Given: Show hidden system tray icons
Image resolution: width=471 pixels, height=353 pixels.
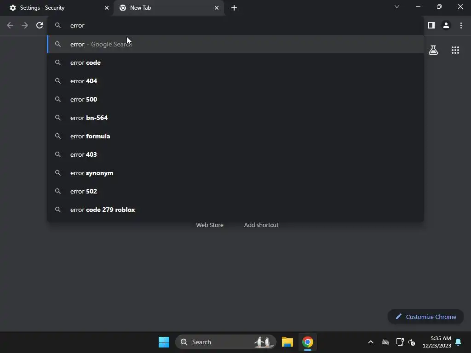Looking at the screenshot, I should click(371, 342).
